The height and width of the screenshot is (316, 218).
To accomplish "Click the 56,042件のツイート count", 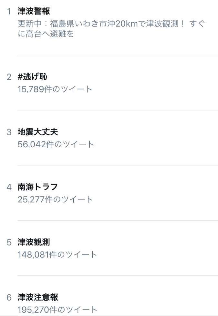I will (56, 144).
